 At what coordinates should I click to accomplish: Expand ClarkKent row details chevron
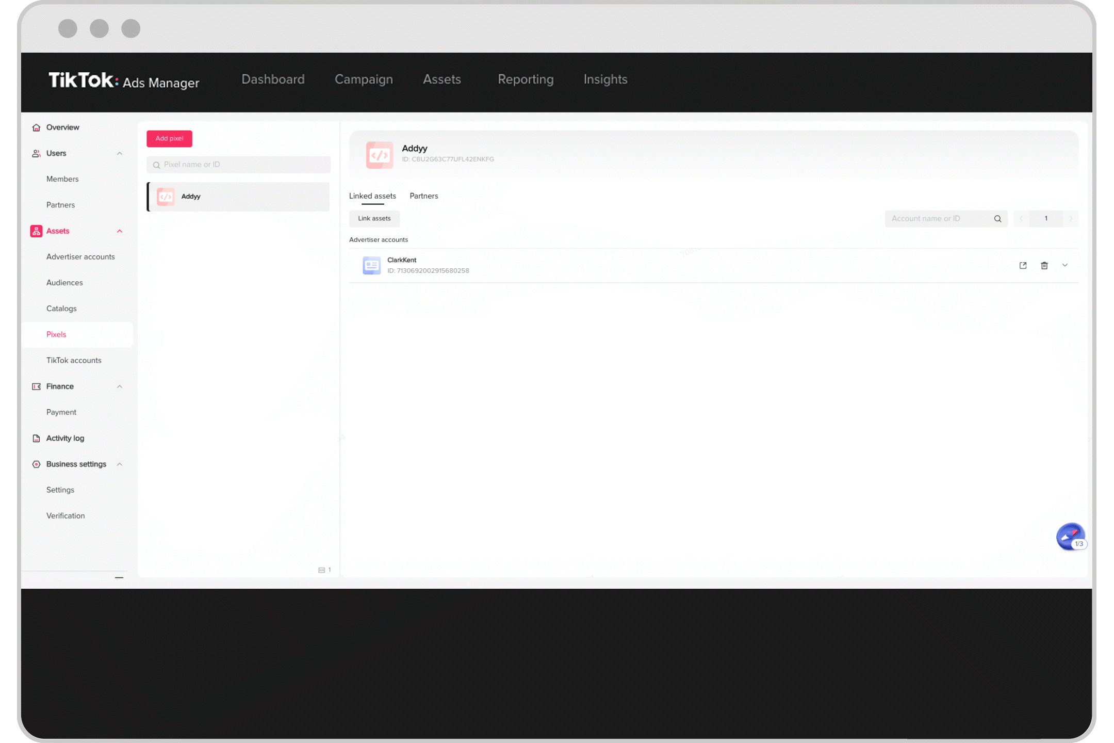coord(1064,265)
